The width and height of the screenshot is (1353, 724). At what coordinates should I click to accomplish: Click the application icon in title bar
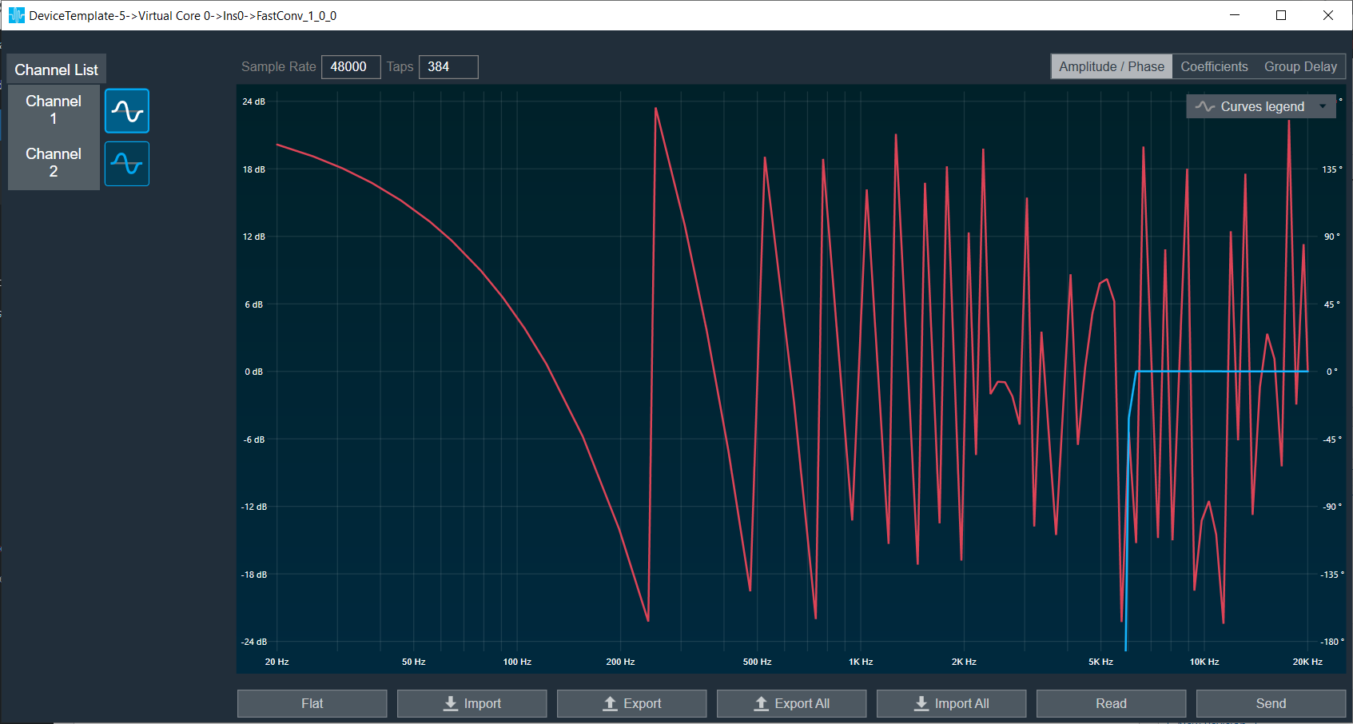tap(16, 15)
